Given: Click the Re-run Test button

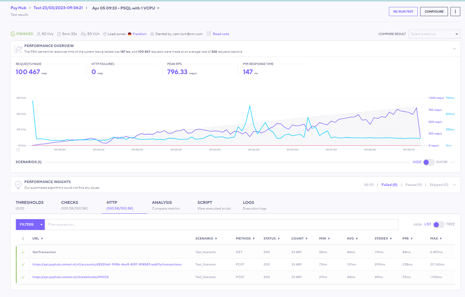Looking at the screenshot, I should [x=403, y=11].
